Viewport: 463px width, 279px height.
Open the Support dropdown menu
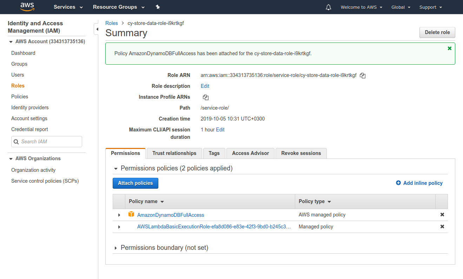pos(431,7)
